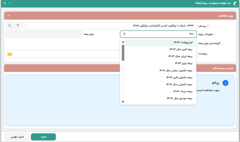This screenshot has height=142, width=240.
Task: Click the search icon beside the personnel field
Action: point(9,26)
